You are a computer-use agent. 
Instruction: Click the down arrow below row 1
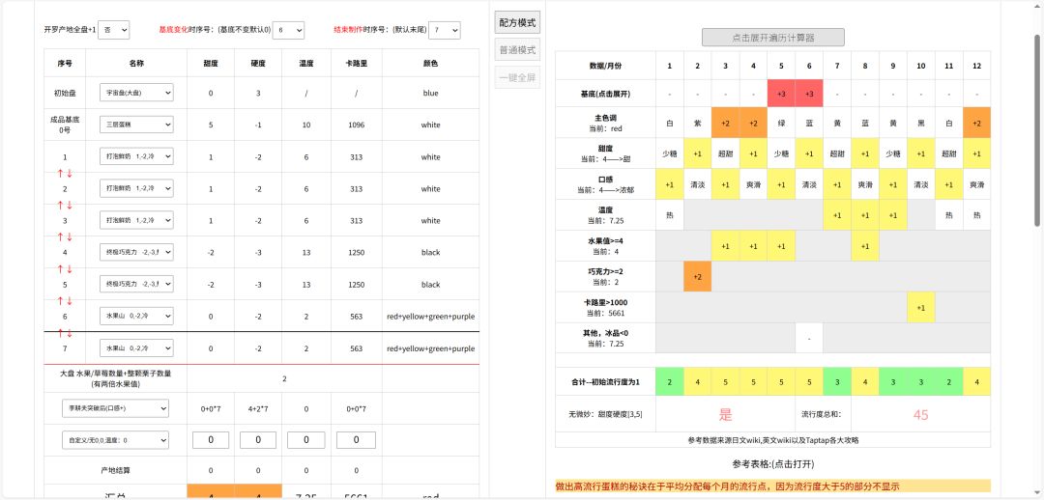tap(71, 173)
